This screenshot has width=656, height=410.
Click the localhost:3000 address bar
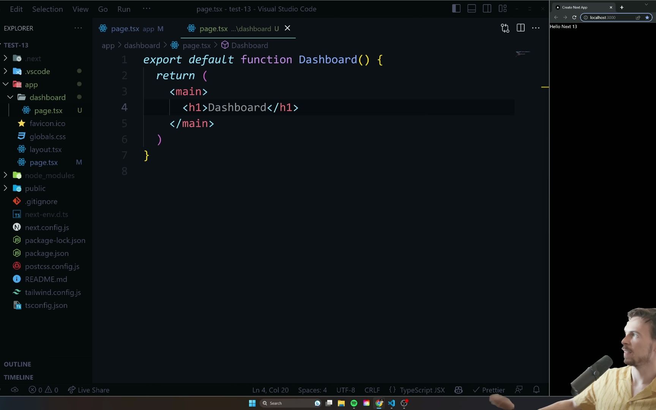[x=604, y=17]
